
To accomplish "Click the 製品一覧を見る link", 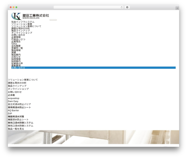I will tap(16, 129).
